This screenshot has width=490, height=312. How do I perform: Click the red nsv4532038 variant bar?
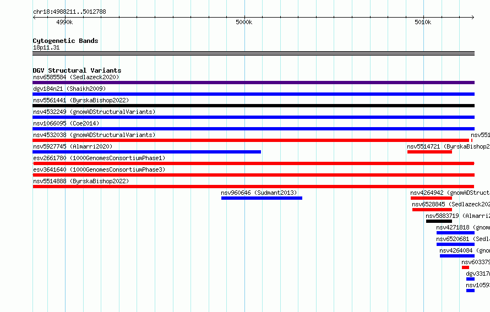click(x=251, y=140)
